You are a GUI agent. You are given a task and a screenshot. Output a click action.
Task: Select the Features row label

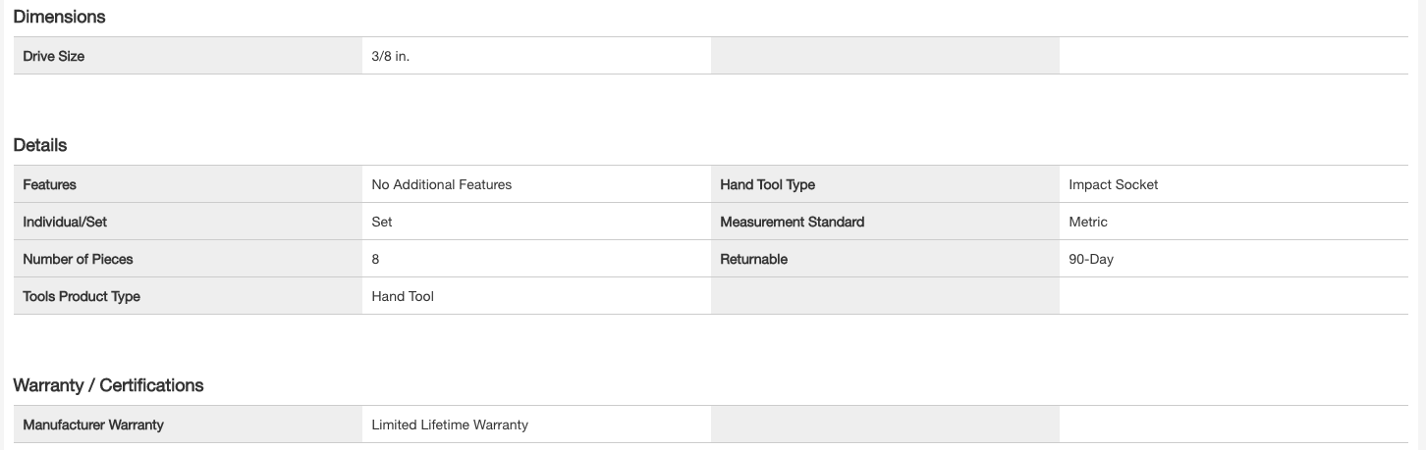(x=49, y=184)
